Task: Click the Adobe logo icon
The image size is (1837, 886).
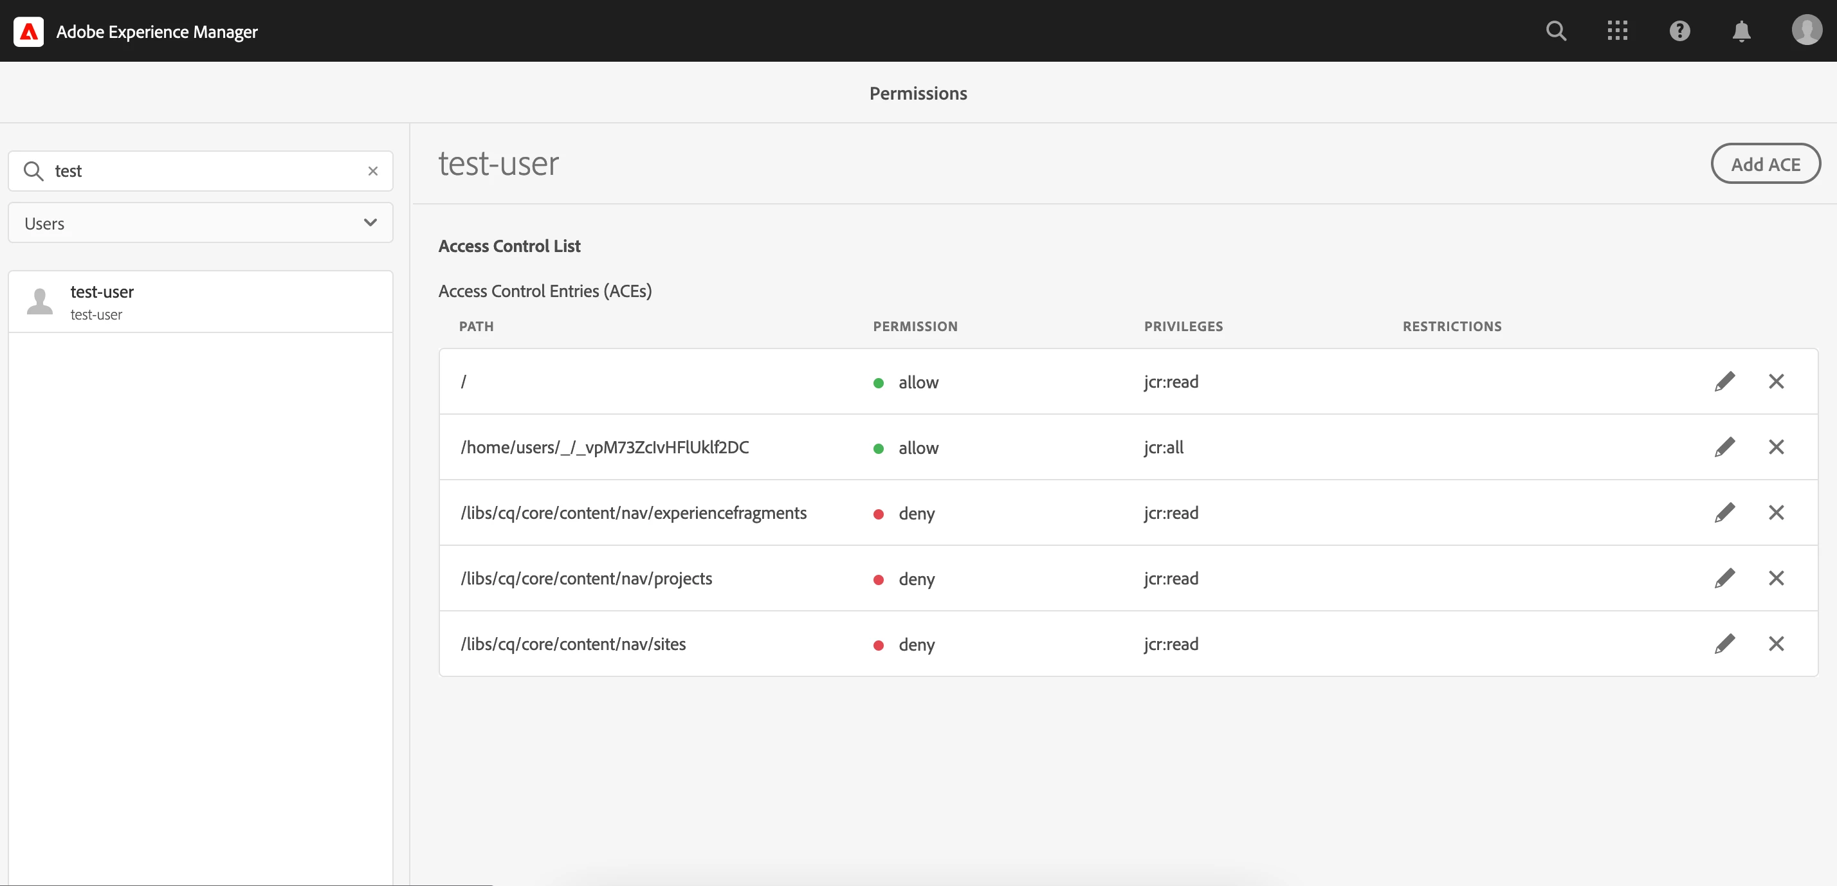Action: (28, 32)
